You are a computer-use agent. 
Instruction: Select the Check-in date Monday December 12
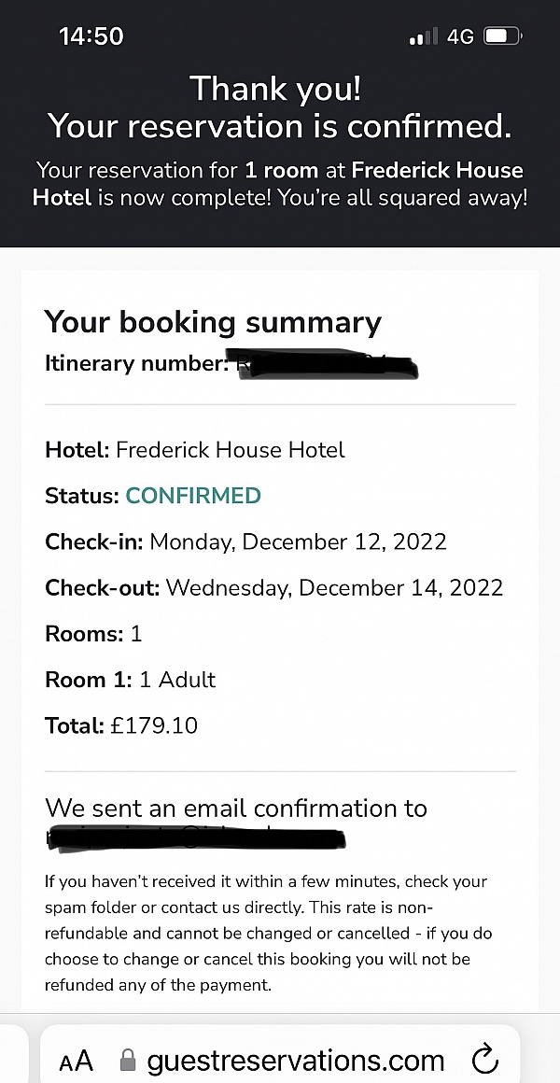(245, 541)
